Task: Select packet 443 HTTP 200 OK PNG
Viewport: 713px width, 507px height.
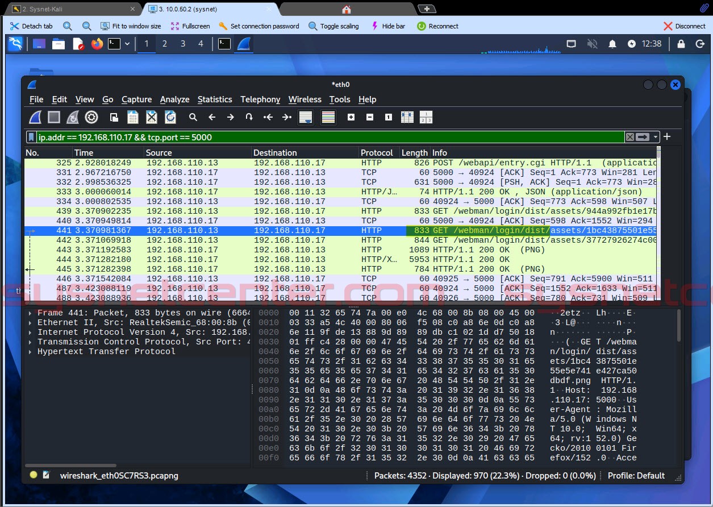Action: 340,250
